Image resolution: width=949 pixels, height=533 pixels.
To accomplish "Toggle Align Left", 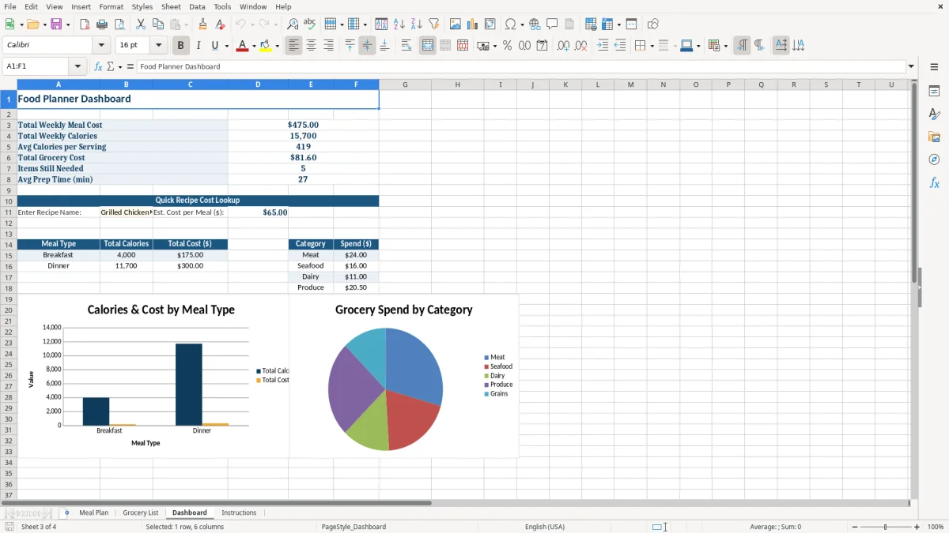I will click(293, 46).
